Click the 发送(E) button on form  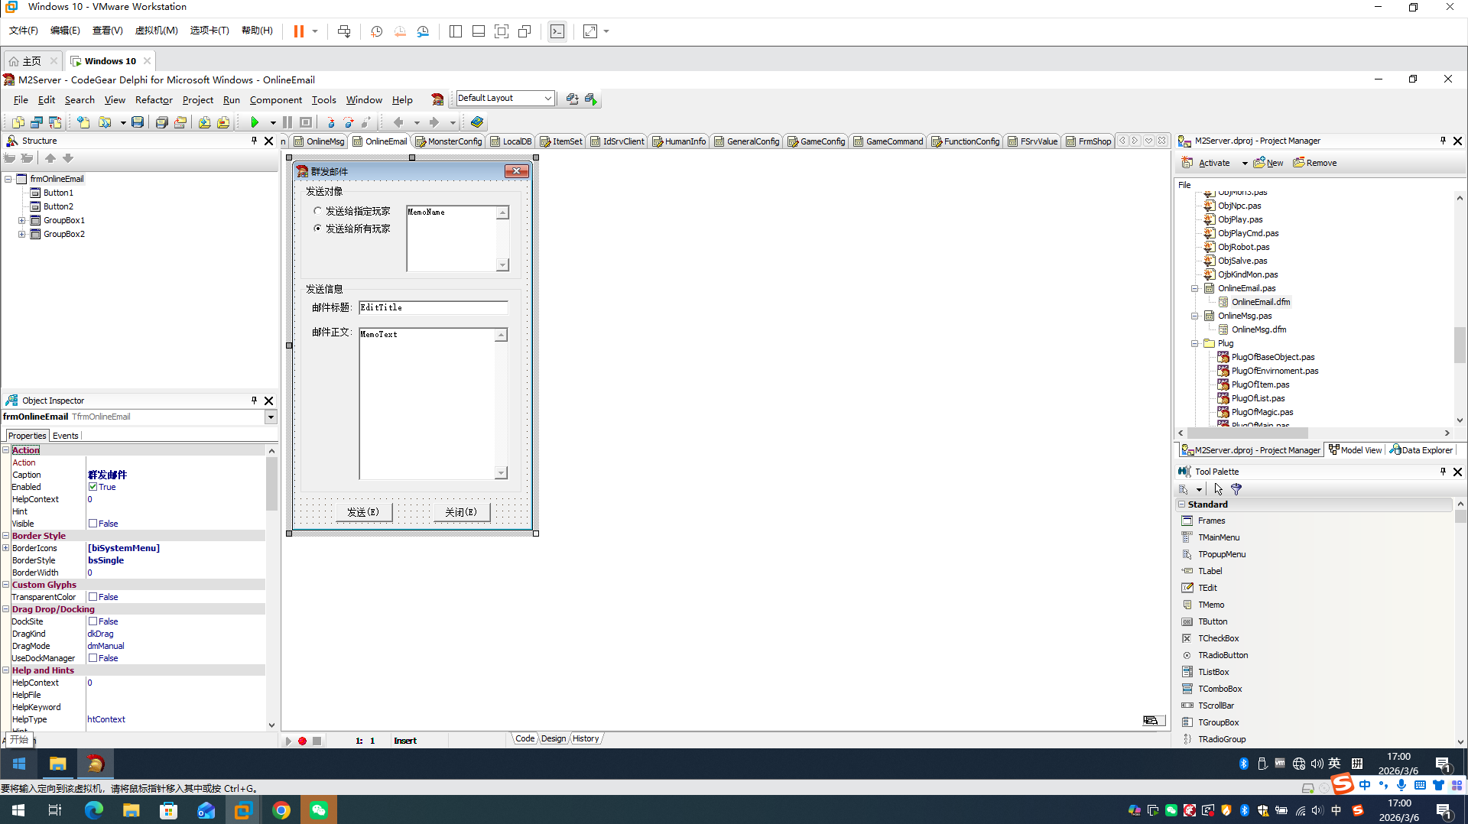[363, 512]
